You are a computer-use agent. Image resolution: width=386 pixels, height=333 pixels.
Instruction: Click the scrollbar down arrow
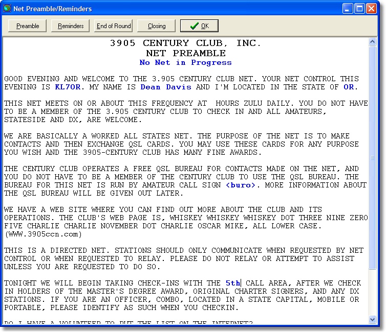point(373,319)
